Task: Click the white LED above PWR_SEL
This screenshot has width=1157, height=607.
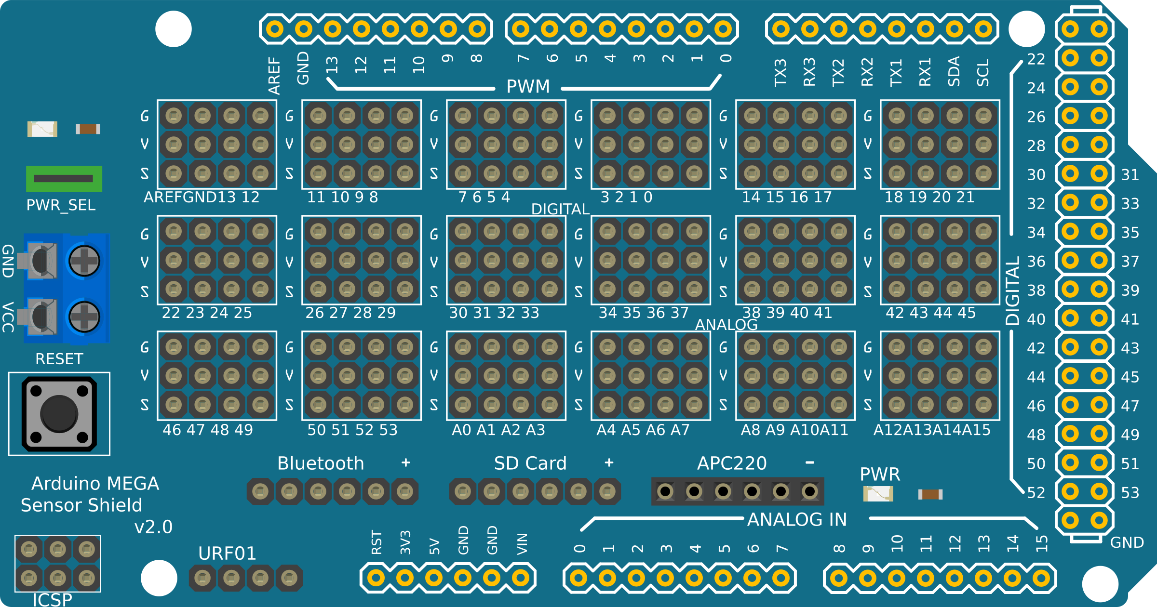Action: coord(42,129)
